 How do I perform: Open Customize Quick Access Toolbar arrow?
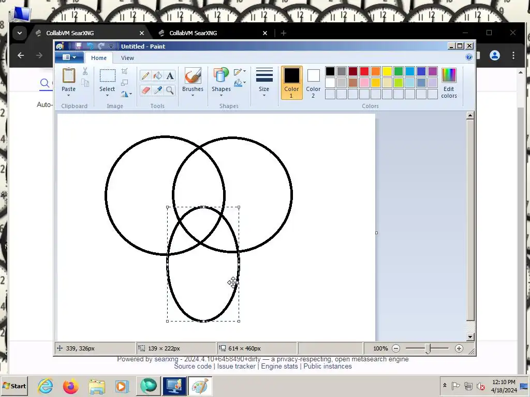111,46
